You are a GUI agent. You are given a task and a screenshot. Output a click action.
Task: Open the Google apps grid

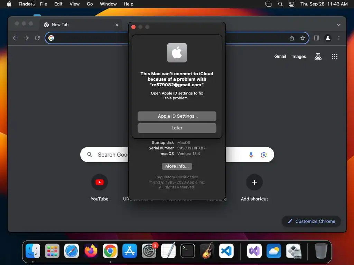334,57
